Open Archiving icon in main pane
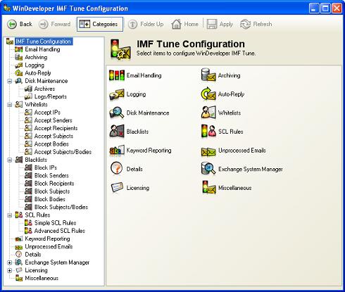 (208, 75)
